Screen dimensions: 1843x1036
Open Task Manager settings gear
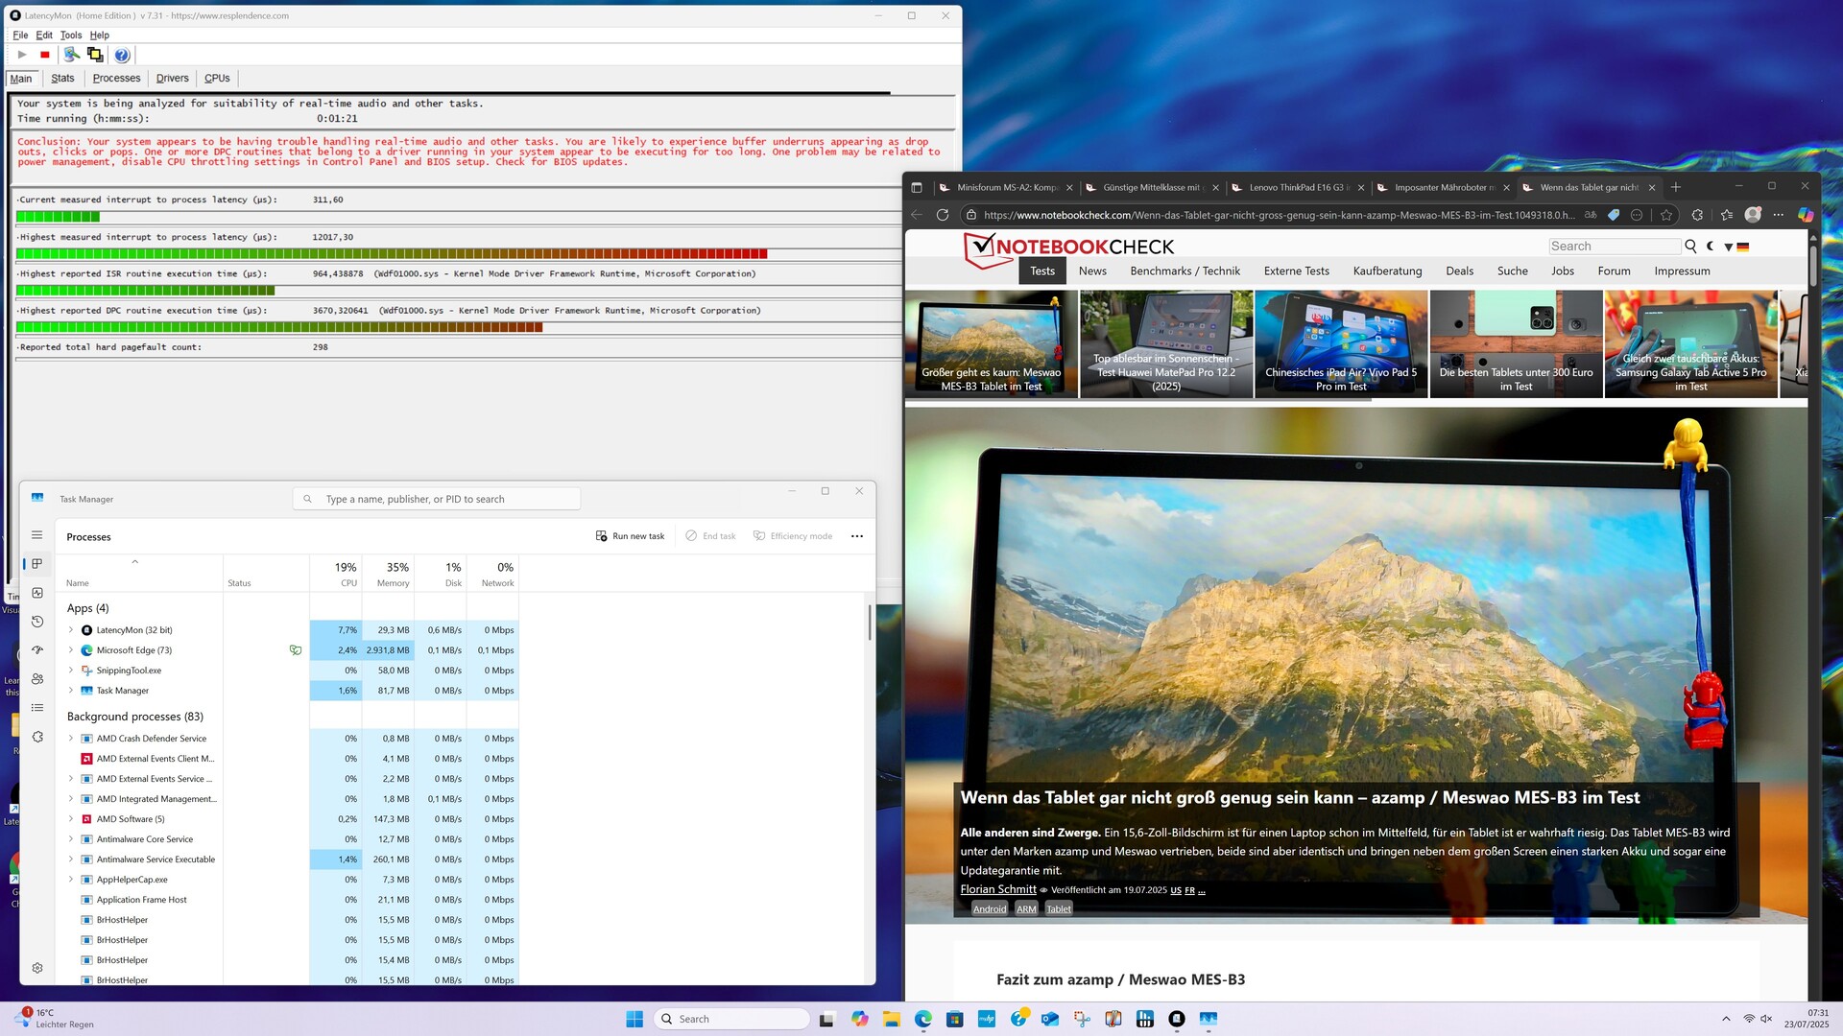37,968
